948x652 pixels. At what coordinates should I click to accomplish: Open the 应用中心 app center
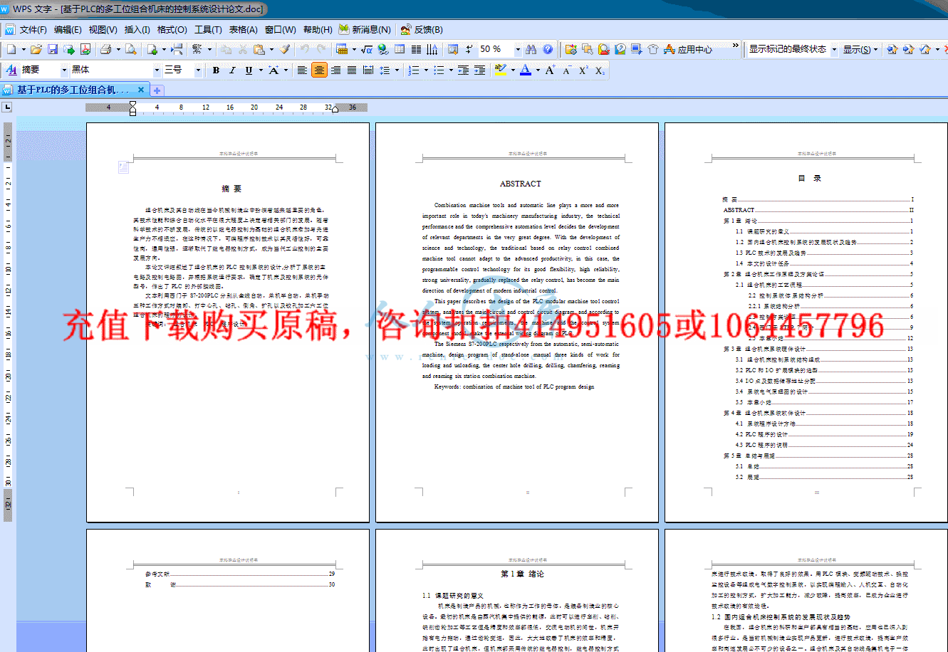click(x=687, y=49)
